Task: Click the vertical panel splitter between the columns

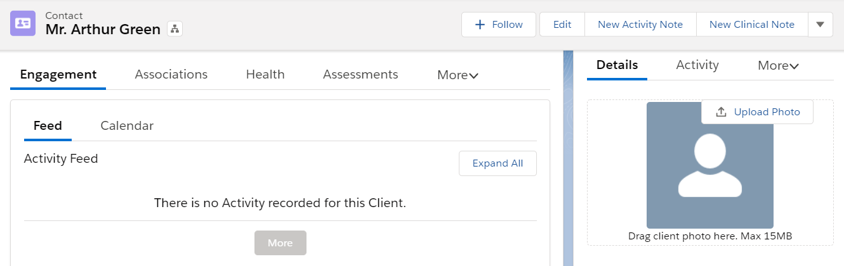Action: pos(568,158)
